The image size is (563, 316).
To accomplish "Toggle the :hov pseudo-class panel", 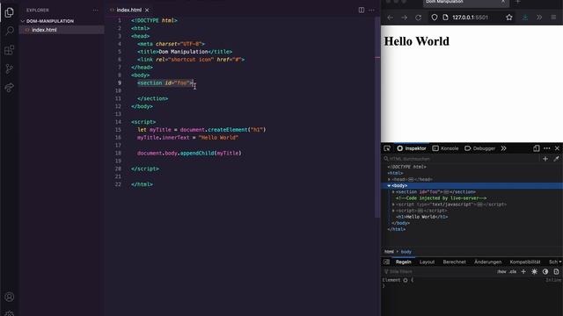I will click(x=501, y=271).
